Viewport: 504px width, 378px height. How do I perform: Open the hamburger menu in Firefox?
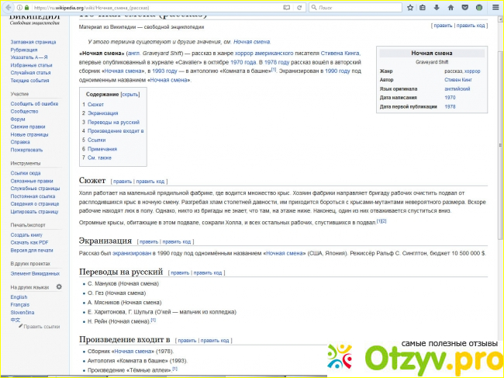click(x=495, y=6)
